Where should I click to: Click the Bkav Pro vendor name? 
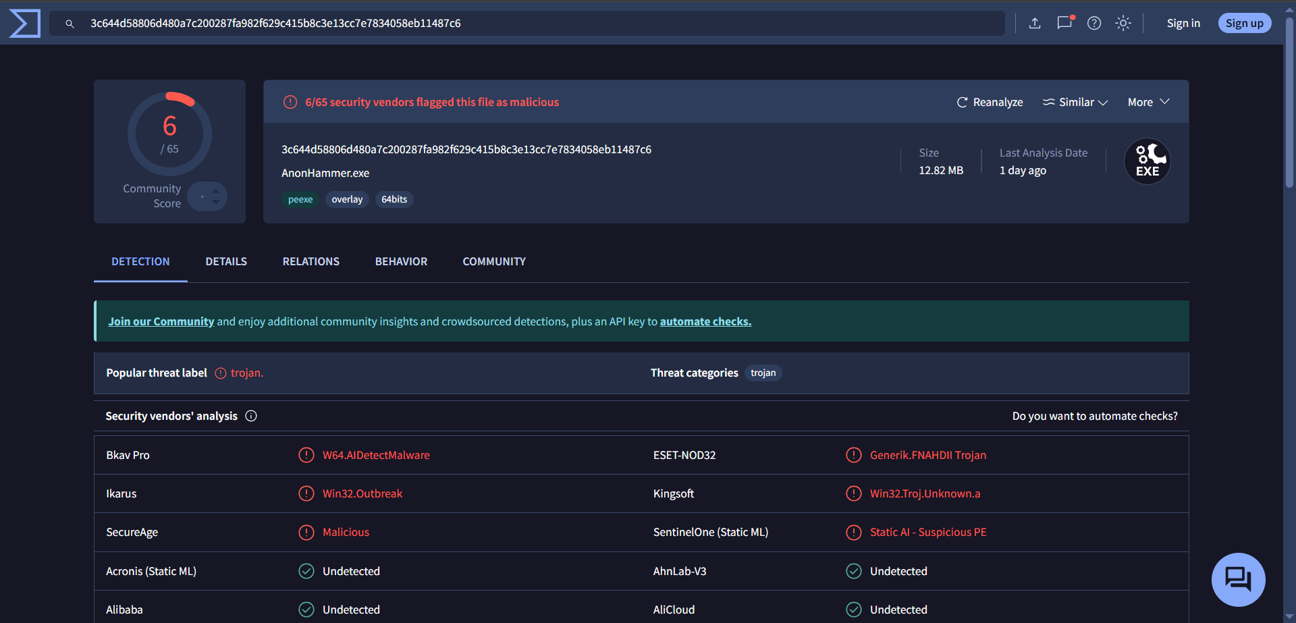point(128,455)
